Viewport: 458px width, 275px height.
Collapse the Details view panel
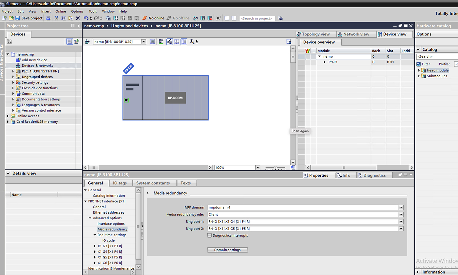(8, 173)
